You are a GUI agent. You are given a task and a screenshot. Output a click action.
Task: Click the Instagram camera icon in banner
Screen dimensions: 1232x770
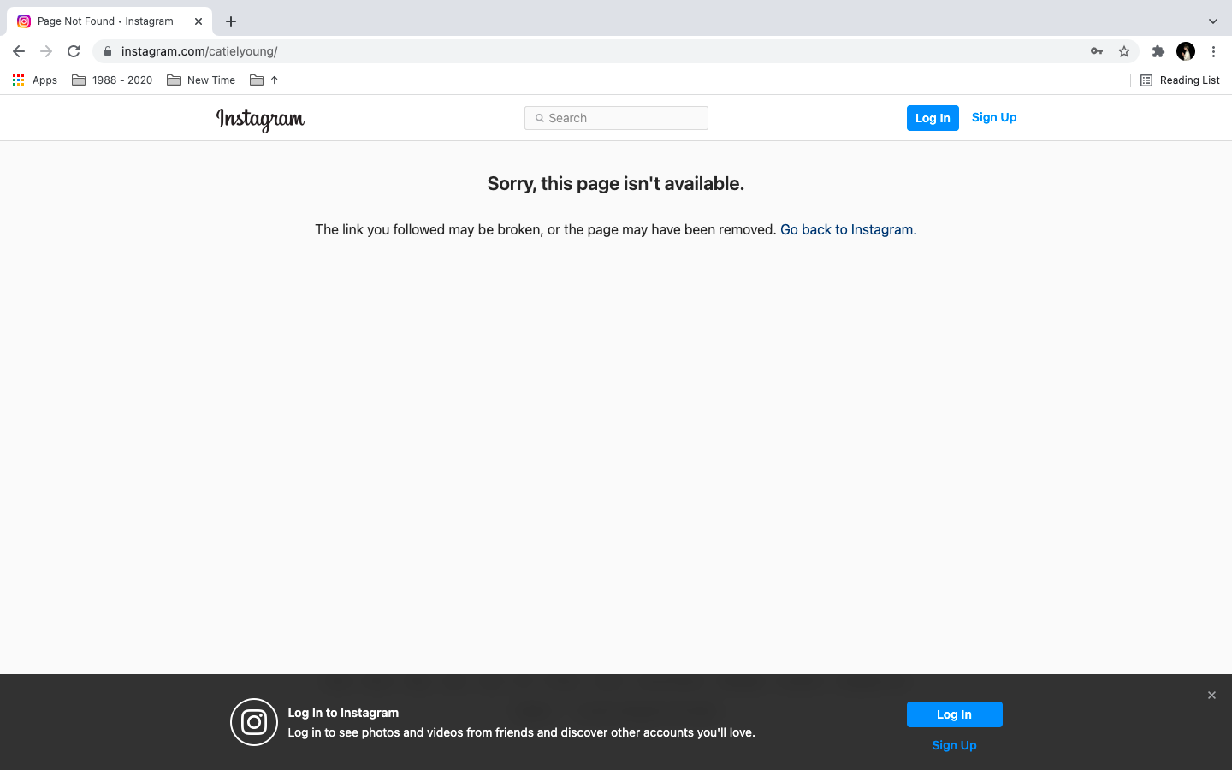click(254, 722)
